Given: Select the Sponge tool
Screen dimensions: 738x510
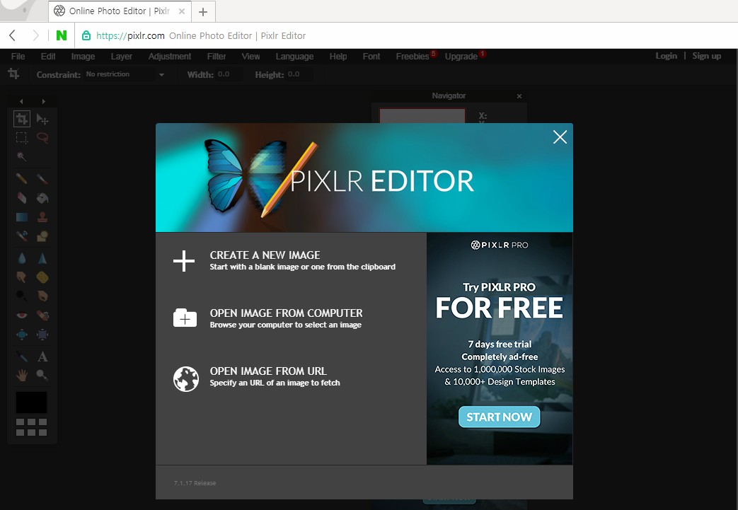Looking at the screenshot, I should [x=42, y=277].
